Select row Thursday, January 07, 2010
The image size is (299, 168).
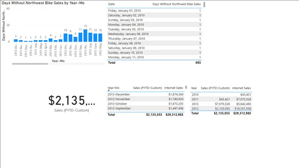point(154,39)
